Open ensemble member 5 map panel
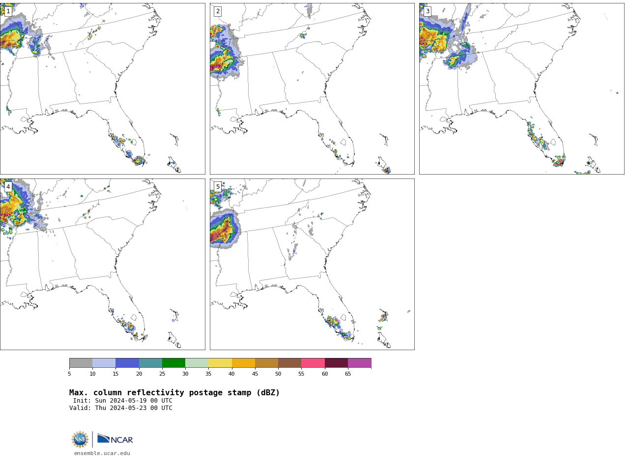Image resolution: width=629 pixels, height=459 pixels. (x=312, y=264)
